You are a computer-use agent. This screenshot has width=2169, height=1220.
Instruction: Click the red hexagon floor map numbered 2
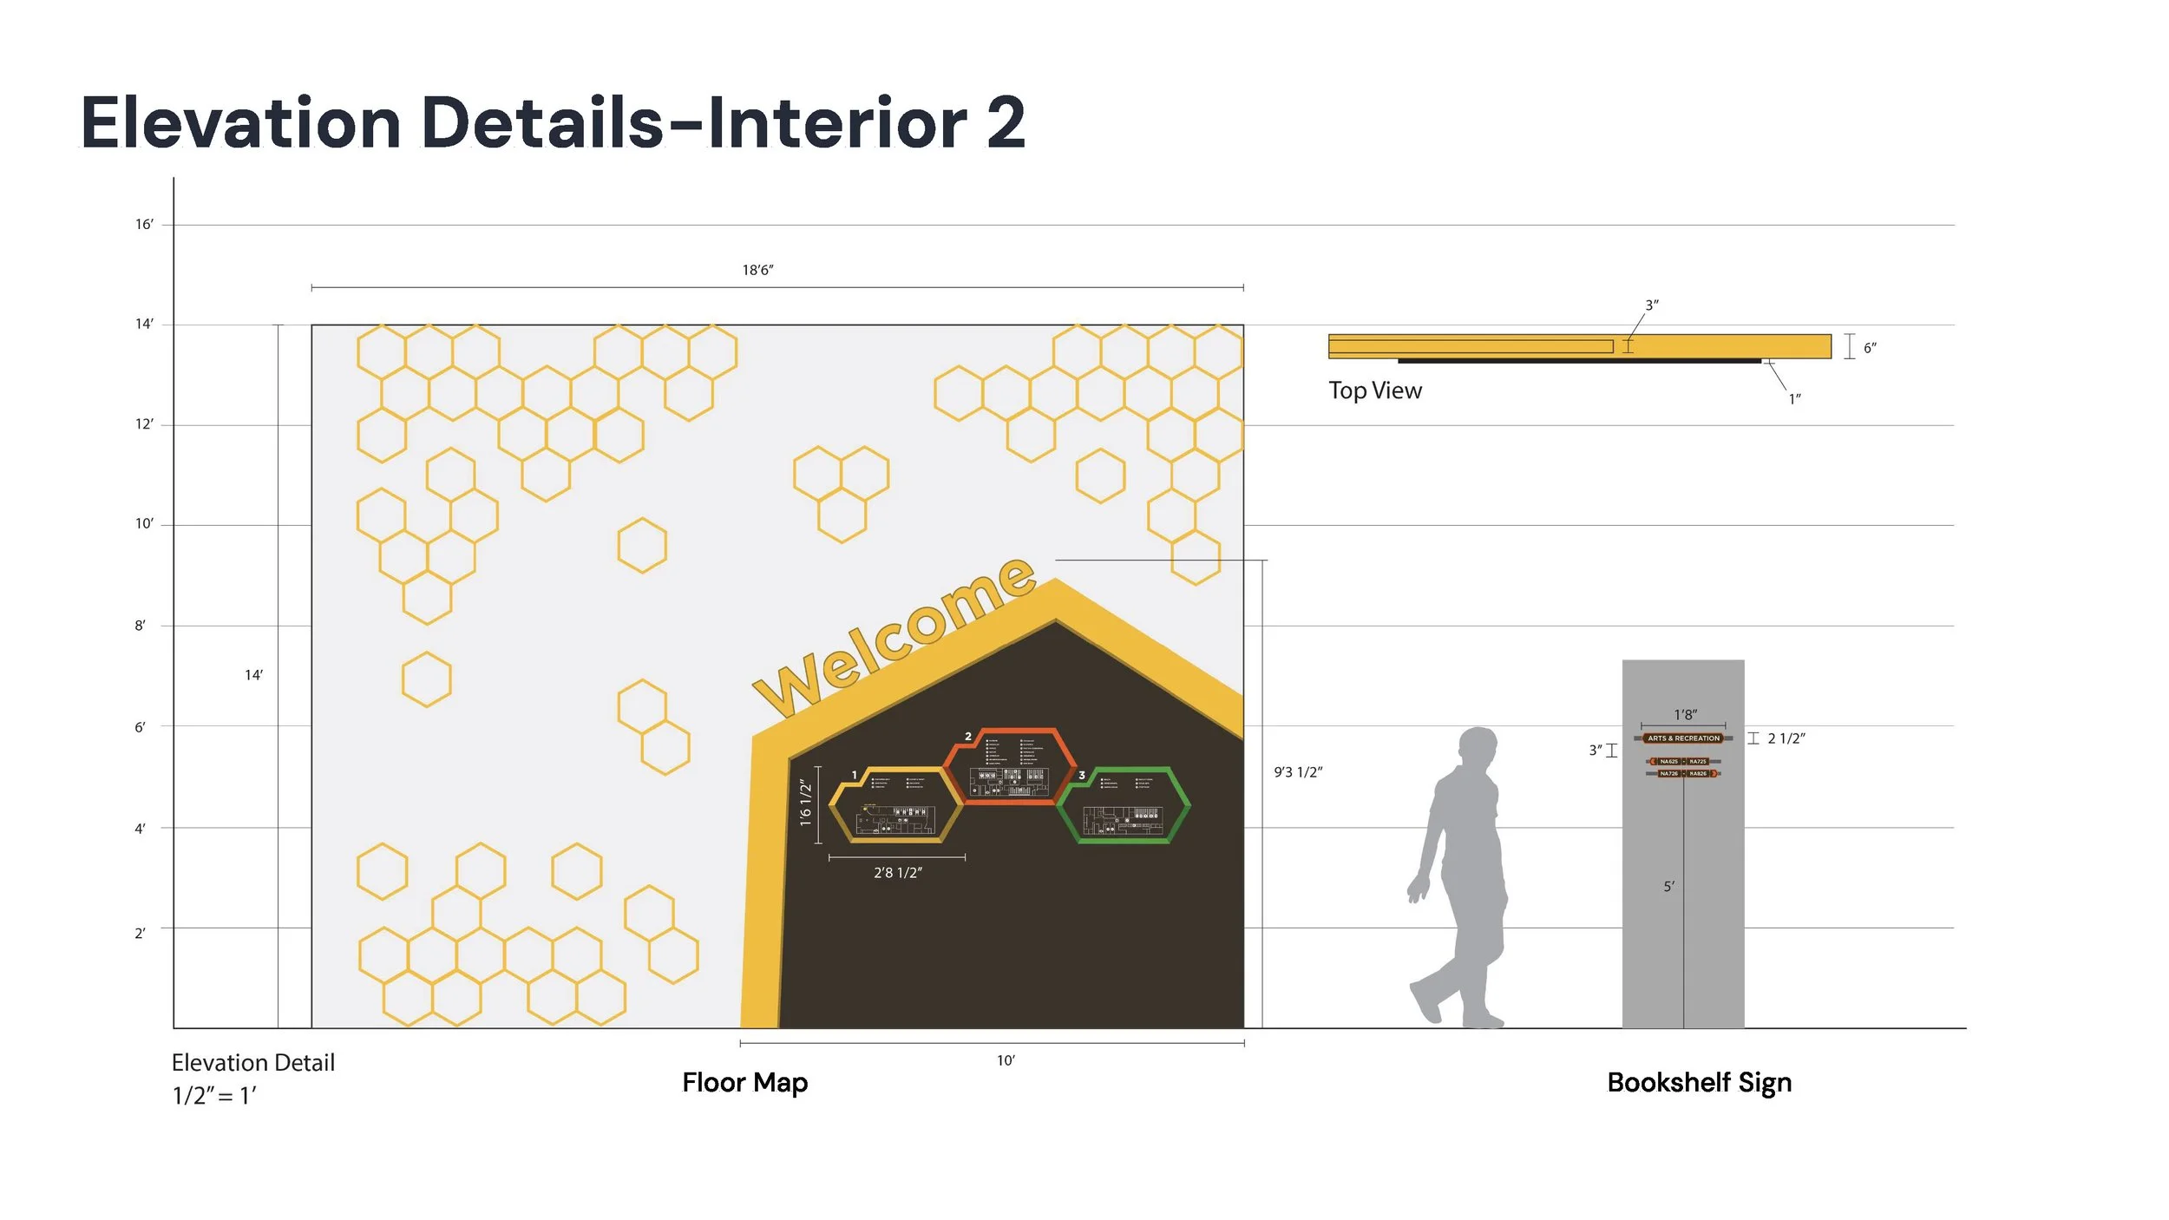(x=1010, y=767)
